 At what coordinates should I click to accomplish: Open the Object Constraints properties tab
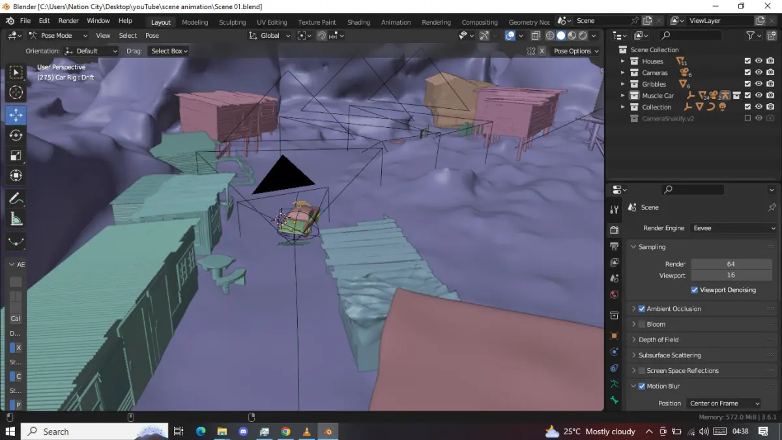614,368
